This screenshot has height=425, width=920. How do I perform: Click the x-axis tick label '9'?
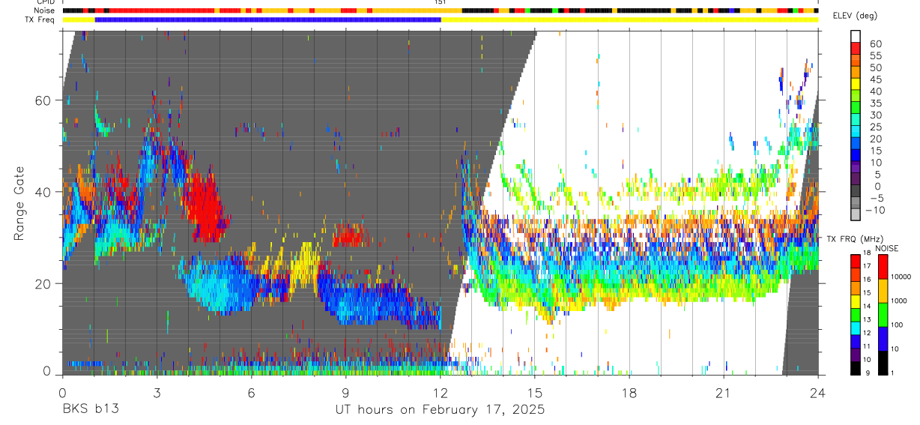345,393
